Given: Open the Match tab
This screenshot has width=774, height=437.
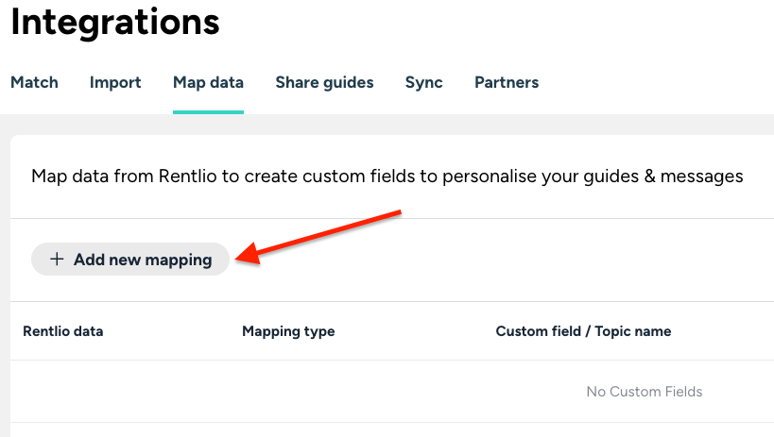Looking at the screenshot, I should point(34,82).
